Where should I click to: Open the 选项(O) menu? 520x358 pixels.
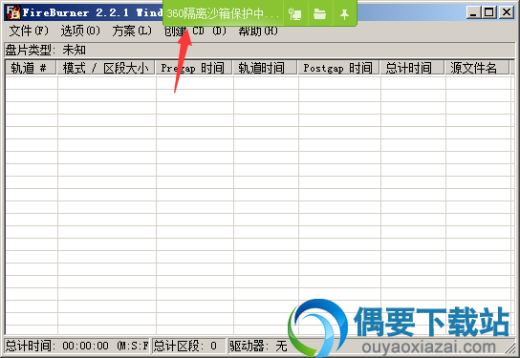(x=80, y=31)
